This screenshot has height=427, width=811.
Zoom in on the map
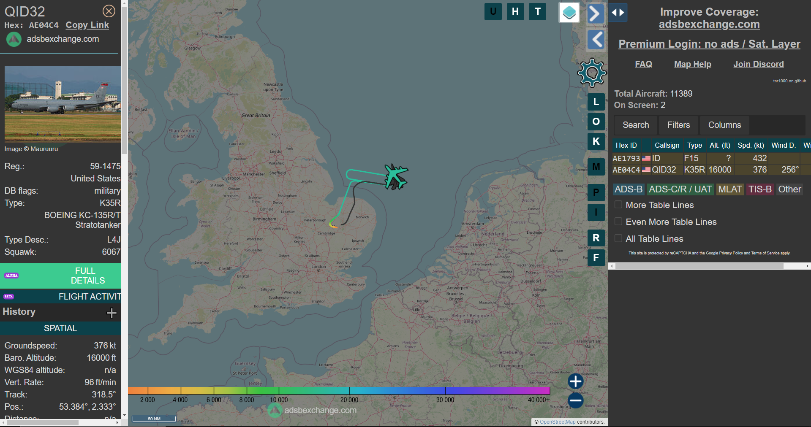point(575,381)
